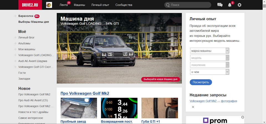Screen dimensions: 266x124
Task: Open Выборы Машины дня in sidebar
Action: click(x=34, y=22)
